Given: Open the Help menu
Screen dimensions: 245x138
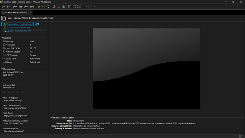Looking at the screenshot, I should 32,7.
